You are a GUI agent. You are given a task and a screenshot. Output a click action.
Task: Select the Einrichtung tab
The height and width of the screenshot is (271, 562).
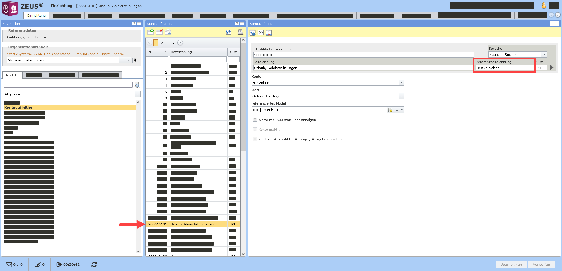(36, 15)
